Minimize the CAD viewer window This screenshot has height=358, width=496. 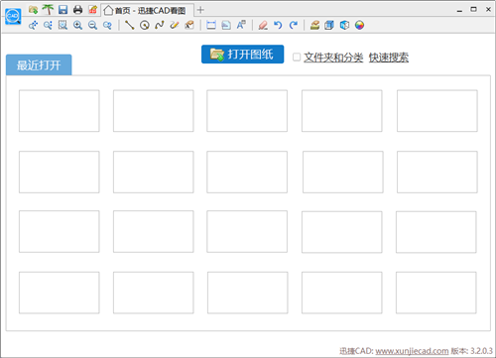[459, 10]
